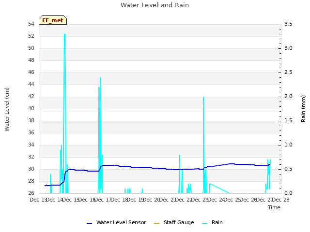Click the 36 tick on water level axis

31,132
